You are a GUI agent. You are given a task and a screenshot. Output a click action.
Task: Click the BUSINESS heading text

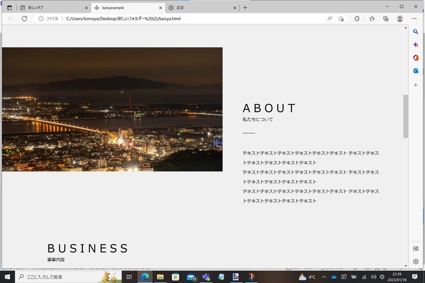88,248
